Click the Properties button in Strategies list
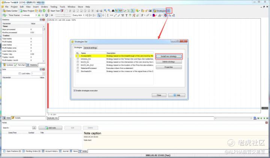 (x=169, y=67)
